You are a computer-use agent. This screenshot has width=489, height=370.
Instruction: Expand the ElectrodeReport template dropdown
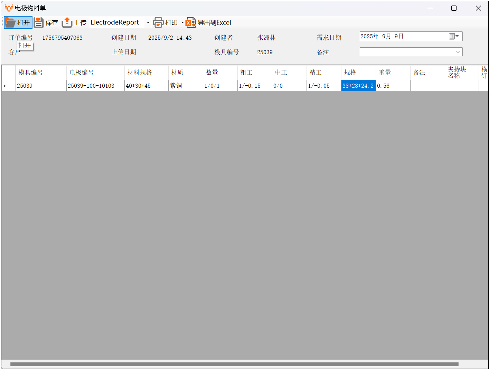148,23
